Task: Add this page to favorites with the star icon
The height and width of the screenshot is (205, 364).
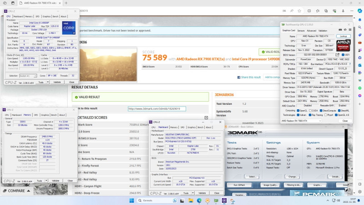Action: (x=299, y=11)
